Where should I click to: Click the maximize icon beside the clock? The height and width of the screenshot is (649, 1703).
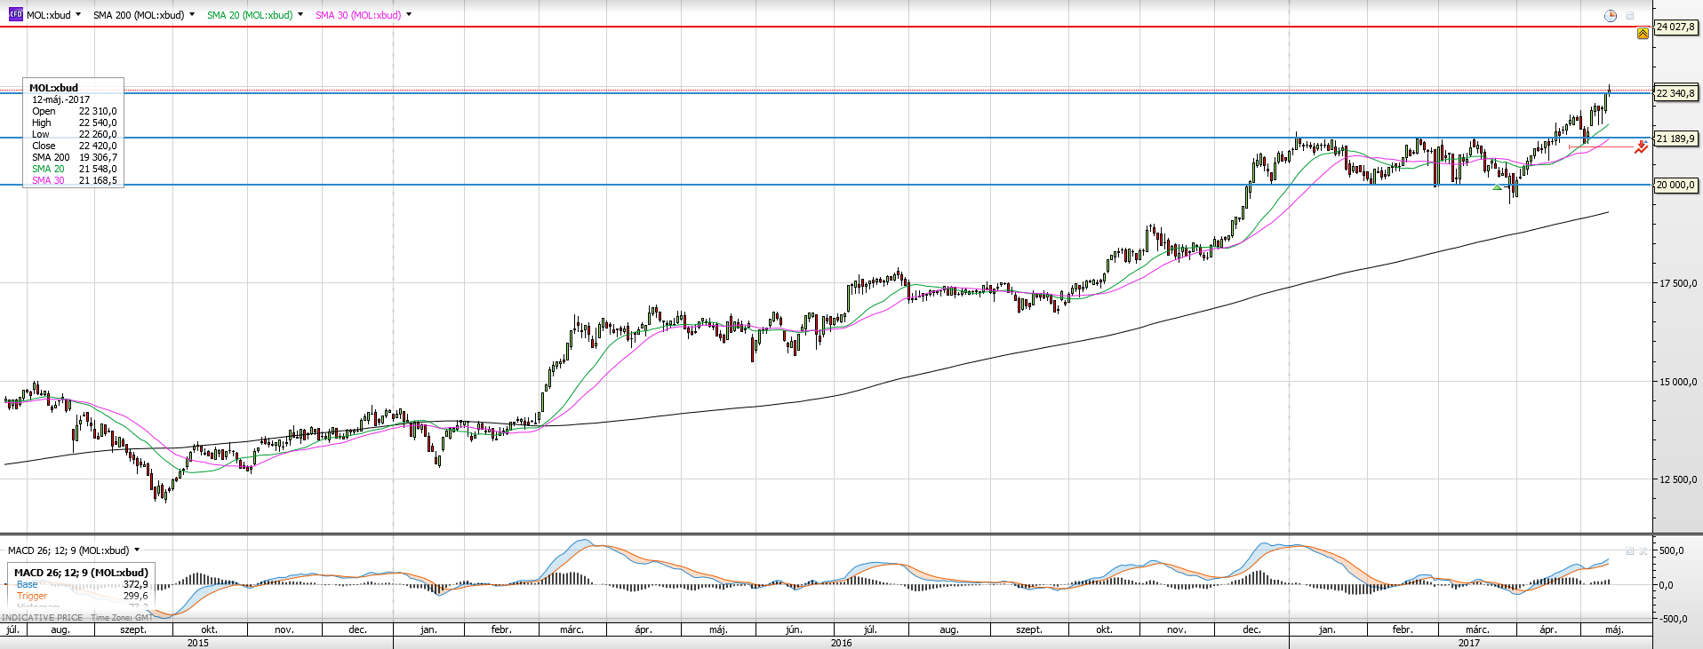pyautogui.click(x=1630, y=16)
